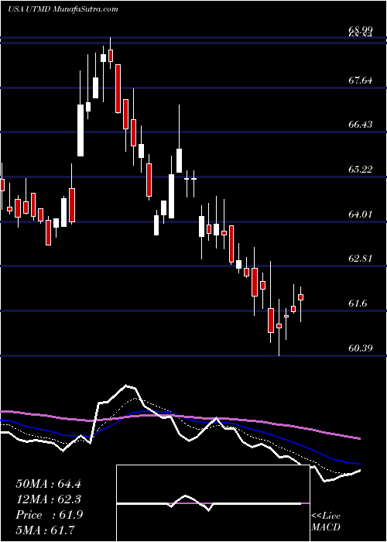The image size is (387, 542).
Task: Click the 68.99 price level label
Action: (x=361, y=29)
